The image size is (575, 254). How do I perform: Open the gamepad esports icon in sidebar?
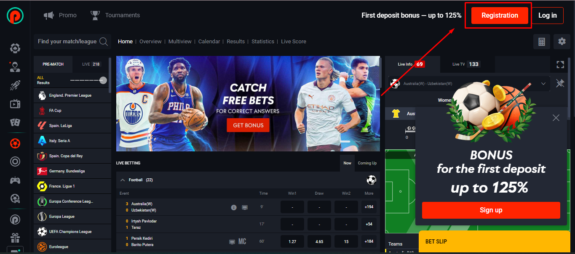[15, 180]
